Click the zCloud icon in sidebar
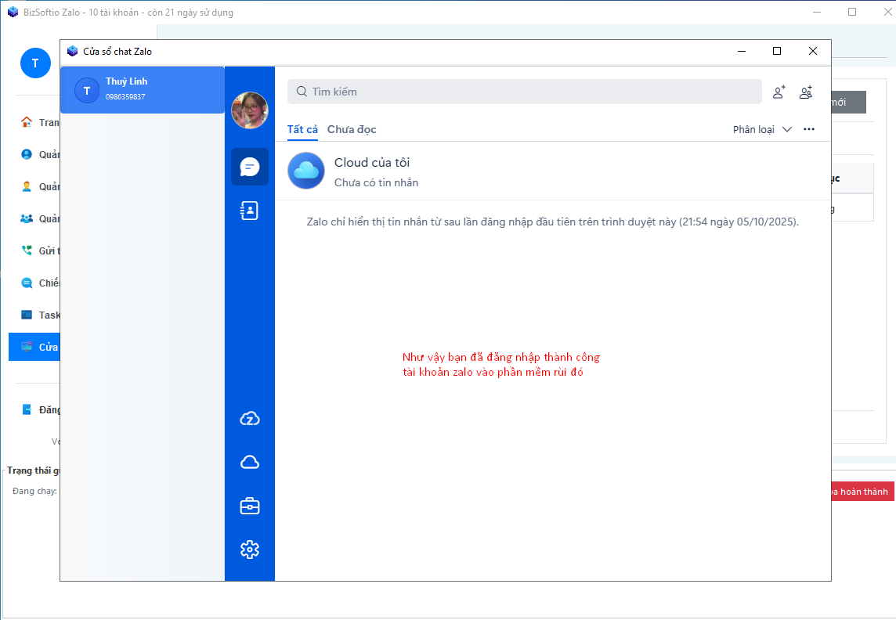The height and width of the screenshot is (620, 896). tap(250, 419)
